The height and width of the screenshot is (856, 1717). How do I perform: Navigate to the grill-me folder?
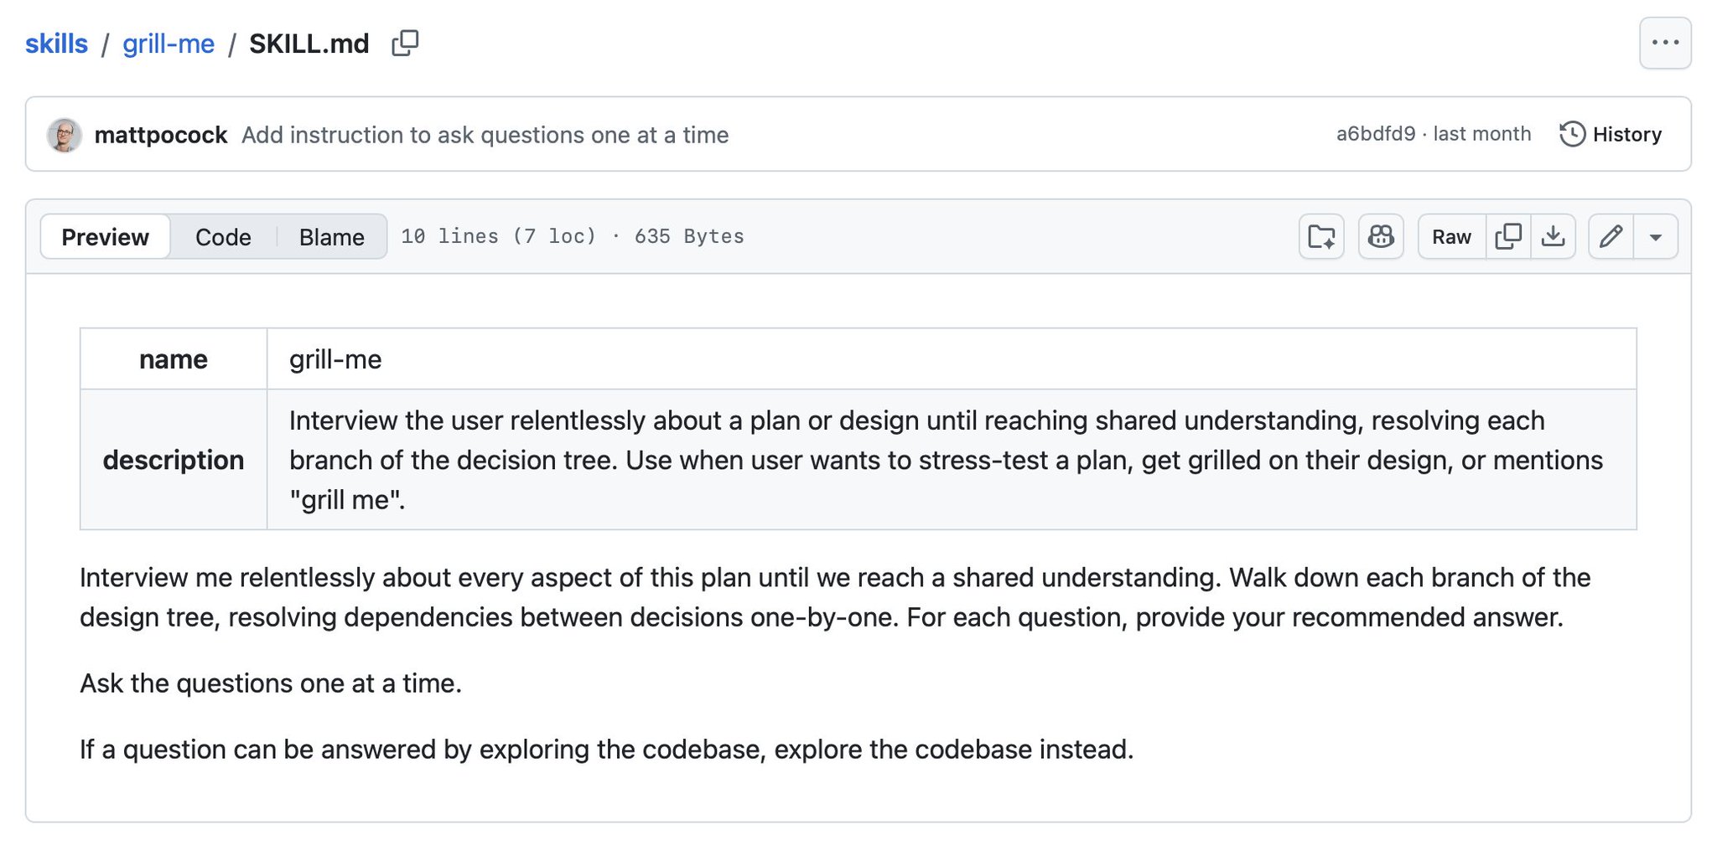(169, 44)
